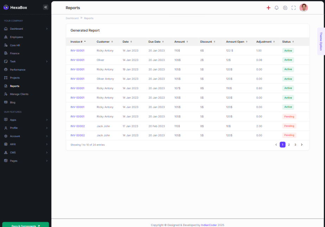This screenshot has width=325, height=227.
Task: Click the HexaBox logo
Action: pos(15,7)
